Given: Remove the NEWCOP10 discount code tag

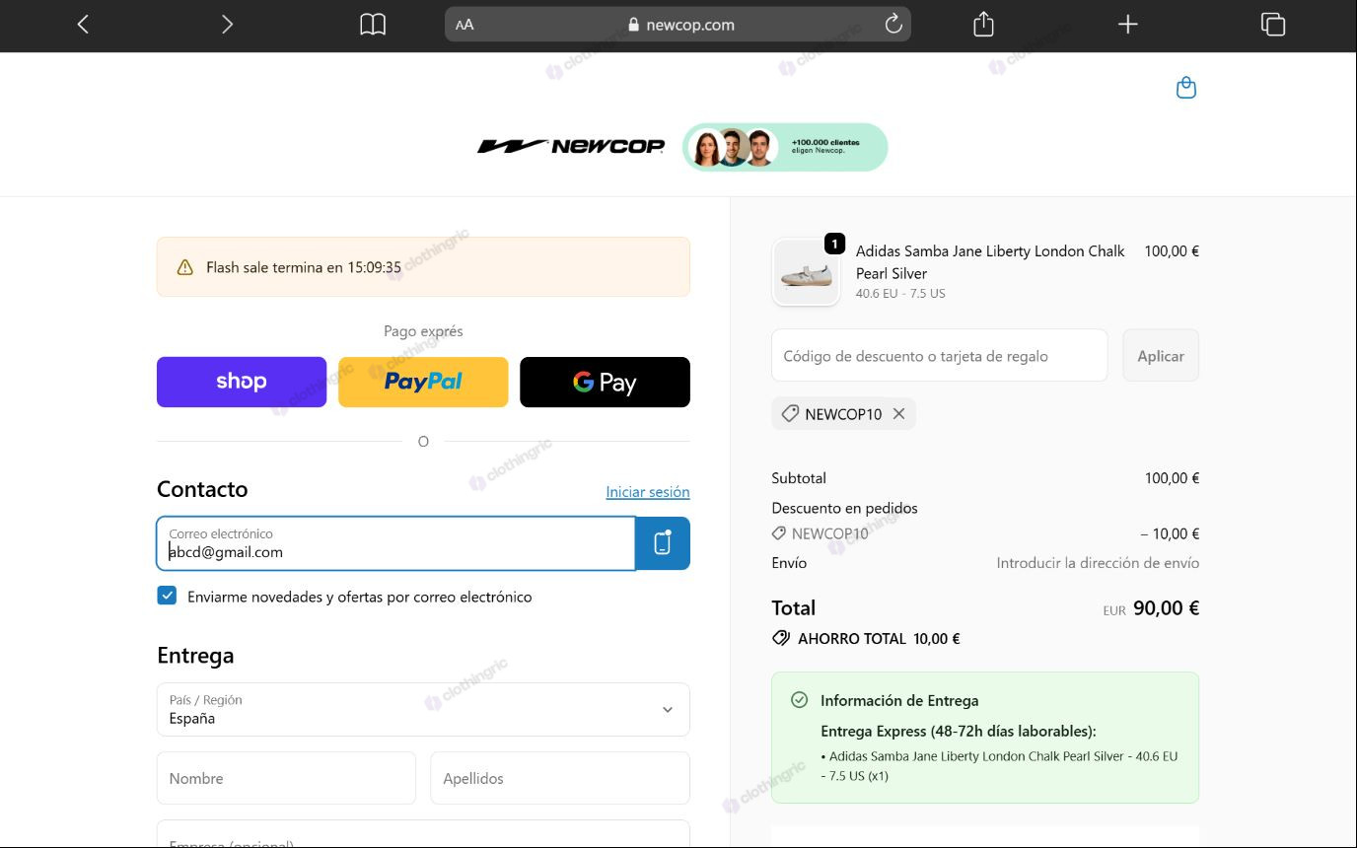Looking at the screenshot, I should point(898,414).
